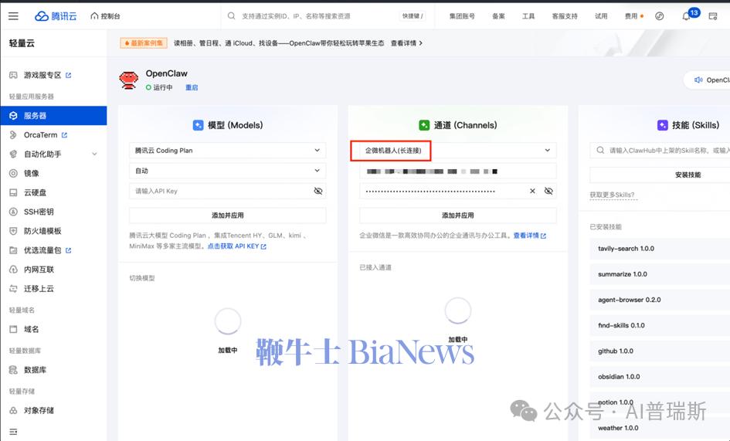
Task: Click the OrcaTerm sidebar icon
Action: click(13, 135)
